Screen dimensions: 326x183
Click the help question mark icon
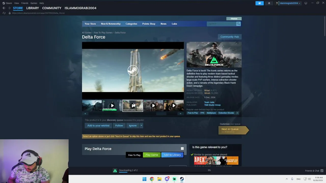click(277, 3)
